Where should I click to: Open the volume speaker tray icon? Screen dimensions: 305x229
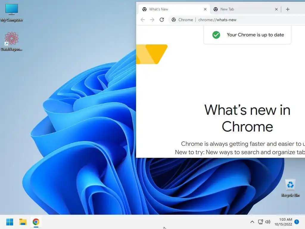tap(268, 222)
